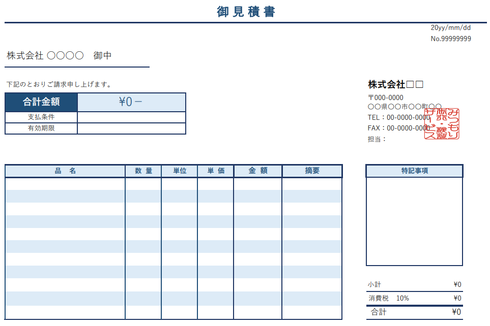This screenshot has height=326, width=490.
Task: Click the empty cell next to 有効期限
Action: coord(131,128)
